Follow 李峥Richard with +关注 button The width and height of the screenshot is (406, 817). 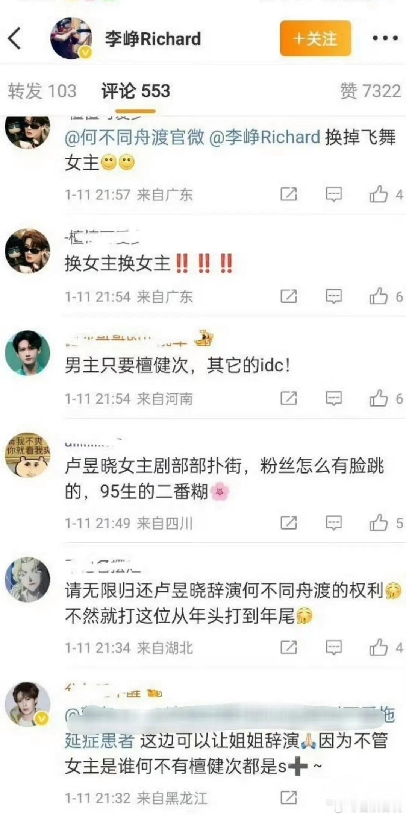(x=315, y=38)
